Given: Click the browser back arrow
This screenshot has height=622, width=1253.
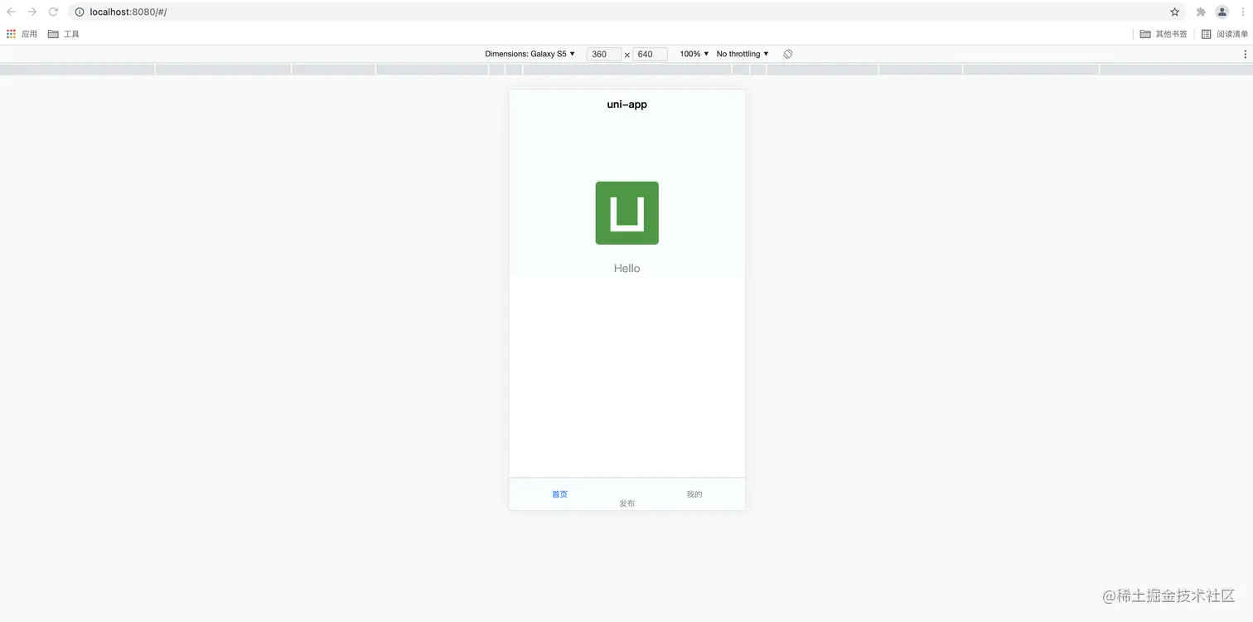Looking at the screenshot, I should tap(12, 12).
